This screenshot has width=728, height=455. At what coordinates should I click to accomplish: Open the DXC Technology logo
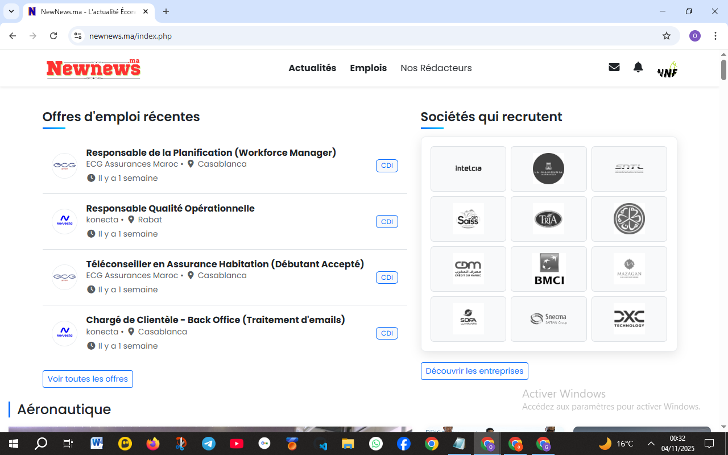pos(629,319)
